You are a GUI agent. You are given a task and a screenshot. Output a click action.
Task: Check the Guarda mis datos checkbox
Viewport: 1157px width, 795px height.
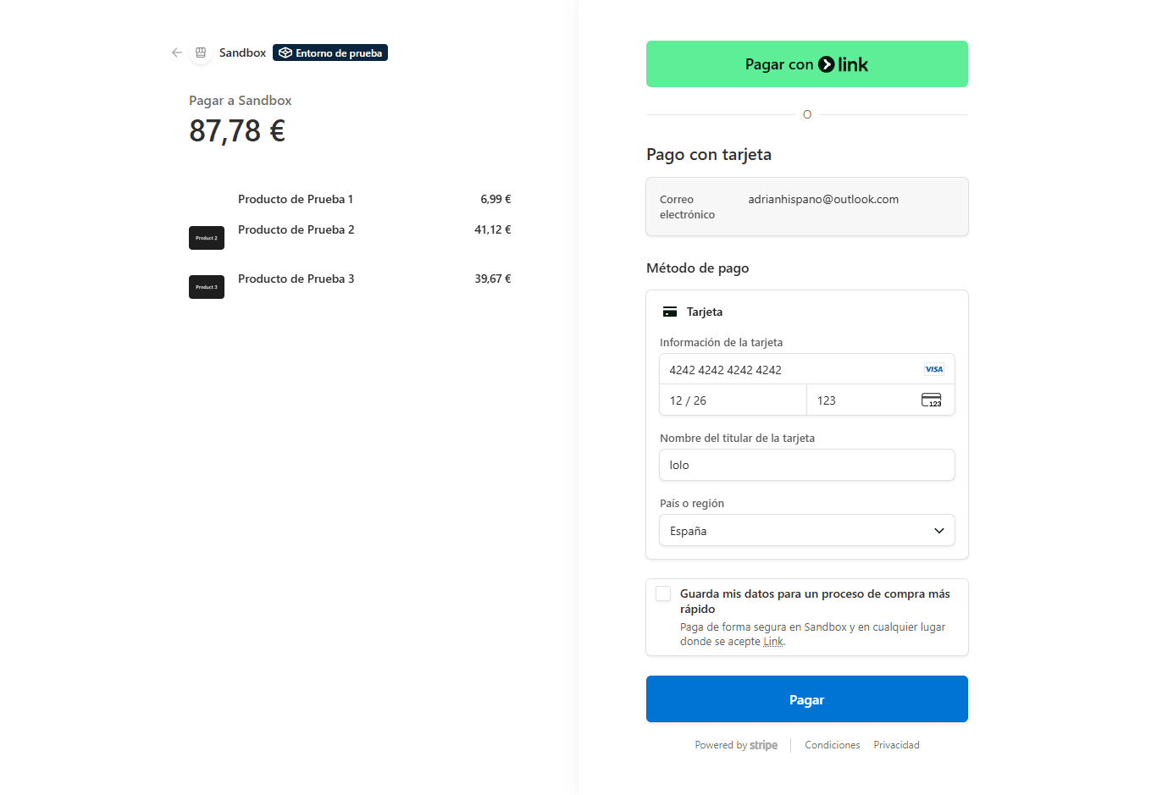click(x=663, y=593)
